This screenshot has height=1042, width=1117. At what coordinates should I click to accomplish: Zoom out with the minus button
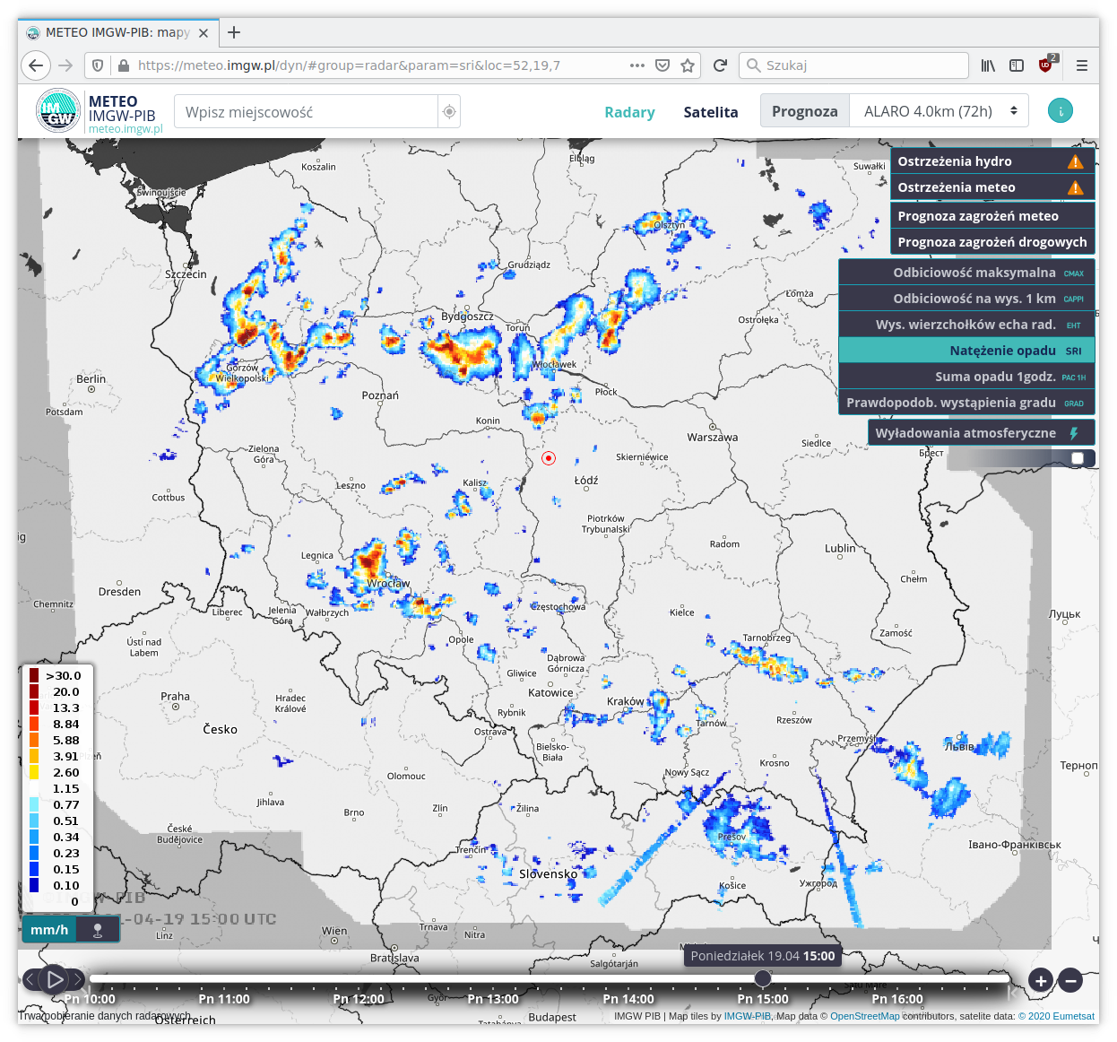click(1070, 980)
